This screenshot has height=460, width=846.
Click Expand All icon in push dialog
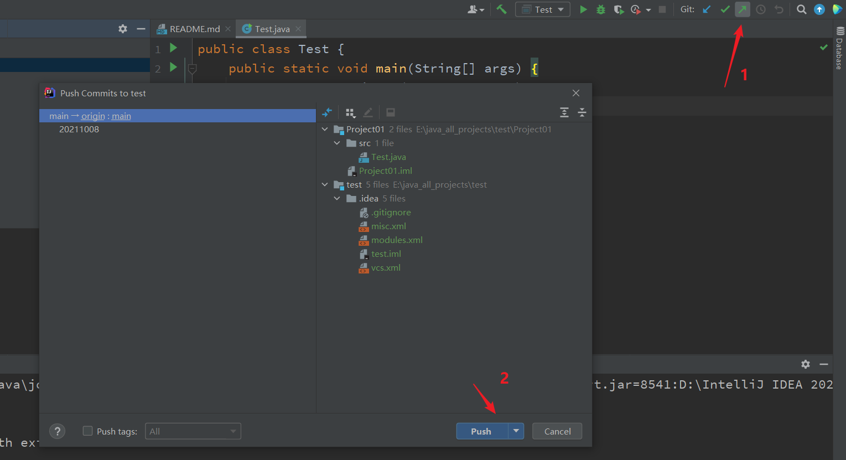tap(564, 112)
